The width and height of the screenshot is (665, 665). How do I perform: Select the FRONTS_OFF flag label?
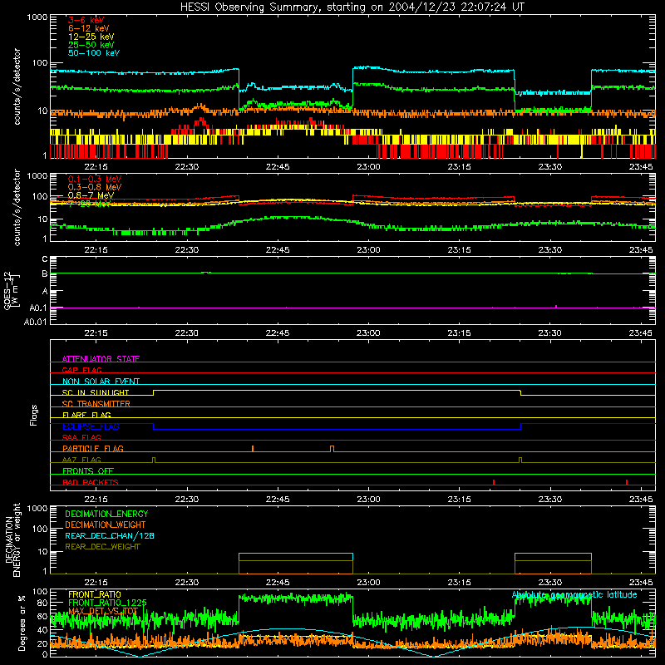pyautogui.click(x=88, y=470)
